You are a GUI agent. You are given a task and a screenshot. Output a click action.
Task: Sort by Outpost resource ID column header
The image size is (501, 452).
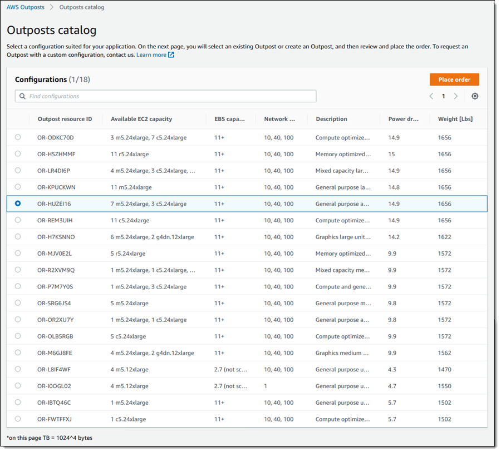click(65, 119)
